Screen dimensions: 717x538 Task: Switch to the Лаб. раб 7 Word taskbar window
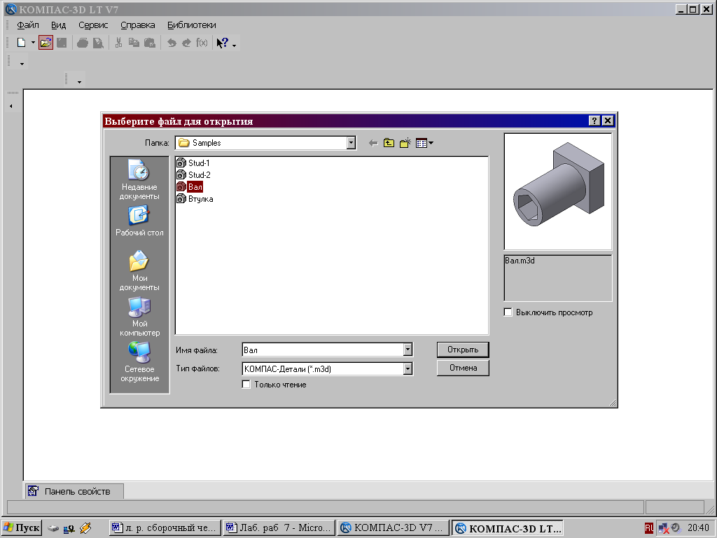[x=279, y=528]
